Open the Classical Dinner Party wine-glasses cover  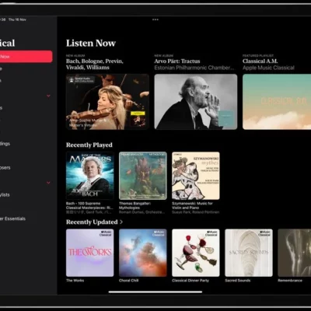[x=196, y=253]
